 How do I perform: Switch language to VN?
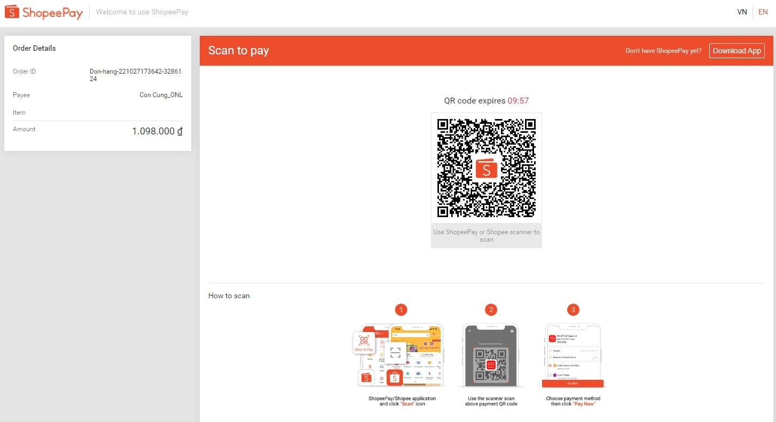point(742,12)
